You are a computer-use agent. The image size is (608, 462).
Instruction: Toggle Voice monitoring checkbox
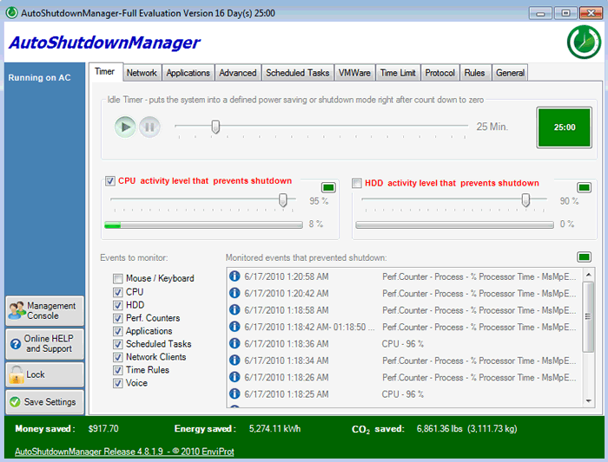point(118,383)
